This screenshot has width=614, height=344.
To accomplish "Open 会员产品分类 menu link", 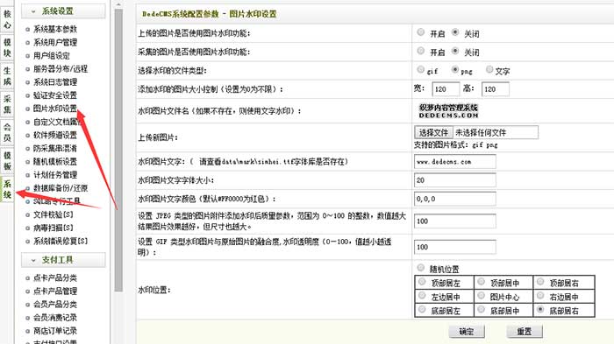I will pyautogui.click(x=54, y=305).
